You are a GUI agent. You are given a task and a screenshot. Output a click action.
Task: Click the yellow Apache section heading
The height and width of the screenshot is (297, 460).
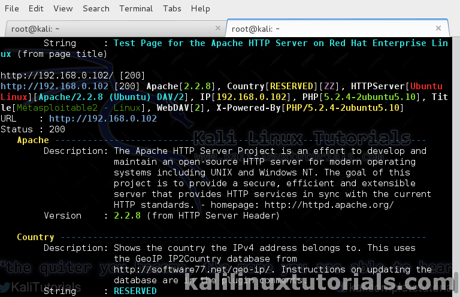tap(33, 140)
